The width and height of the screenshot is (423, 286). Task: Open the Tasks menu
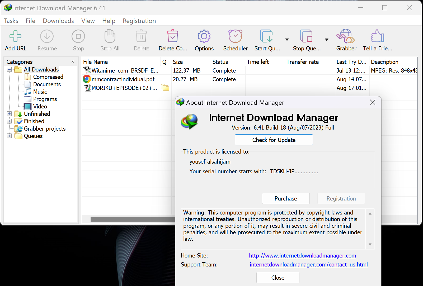[x=11, y=21]
